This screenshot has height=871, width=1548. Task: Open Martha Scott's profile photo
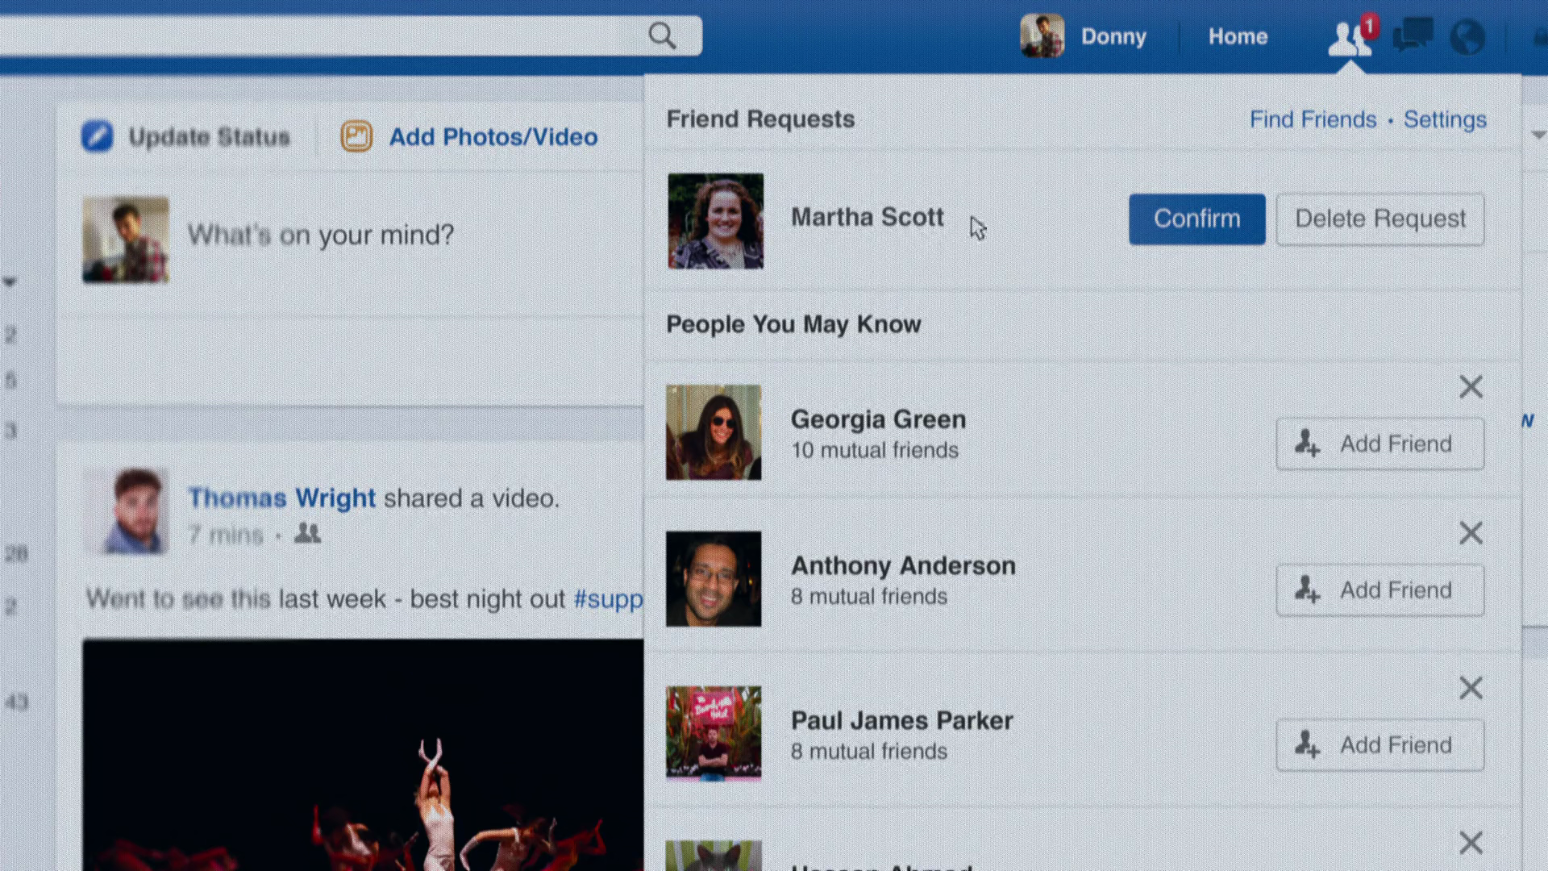[716, 221]
